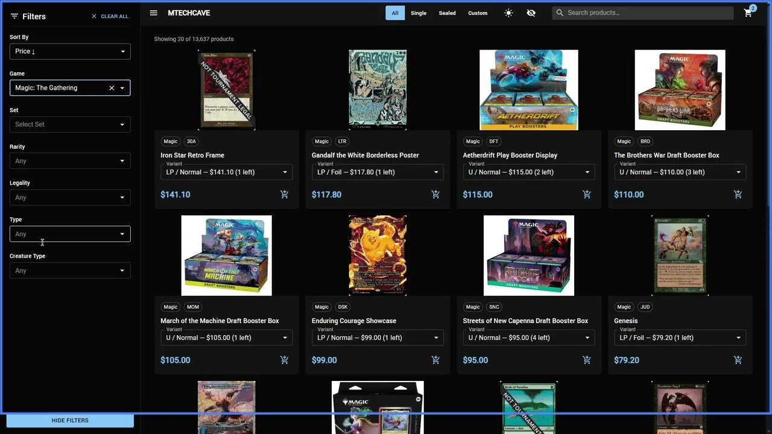Open the Game dropdown
This screenshot has height=434, width=772.
70,88
